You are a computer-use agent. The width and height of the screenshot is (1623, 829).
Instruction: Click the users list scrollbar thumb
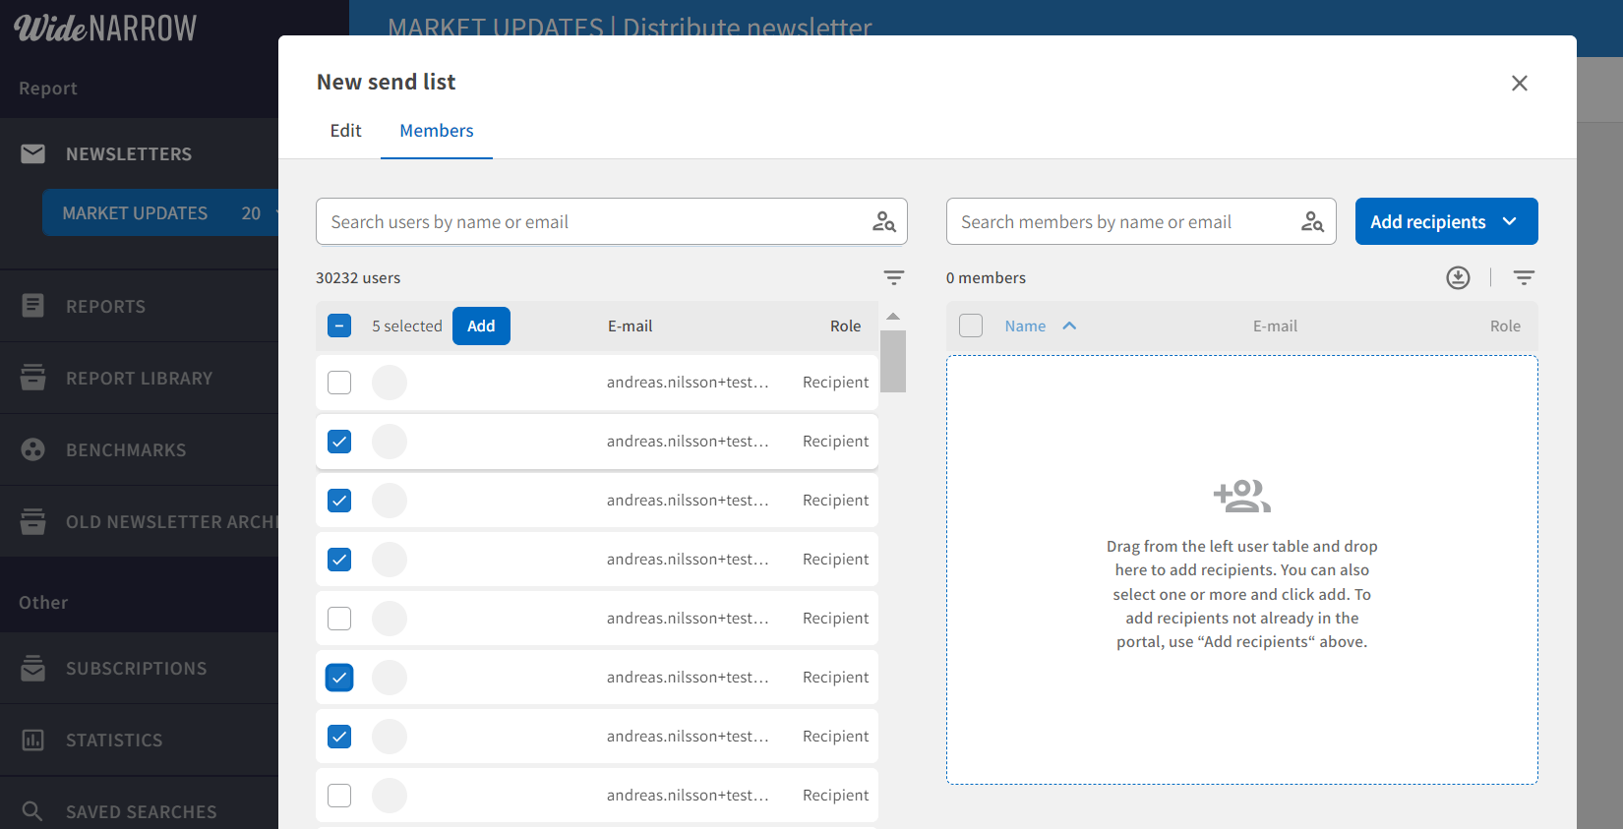(893, 361)
